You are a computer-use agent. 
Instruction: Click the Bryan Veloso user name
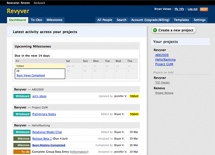pos(163,9)
